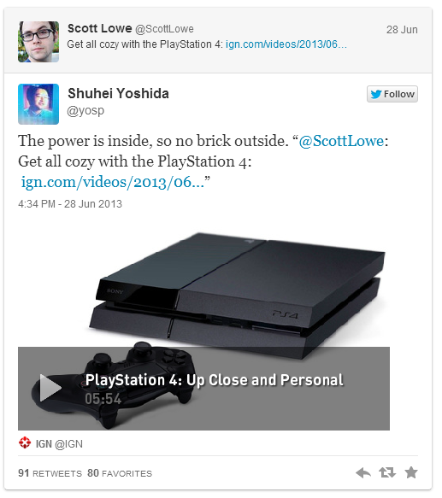Click the Shuhei Yoshida display name
This screenshot has height=498, width=442.
click(118, 93)
